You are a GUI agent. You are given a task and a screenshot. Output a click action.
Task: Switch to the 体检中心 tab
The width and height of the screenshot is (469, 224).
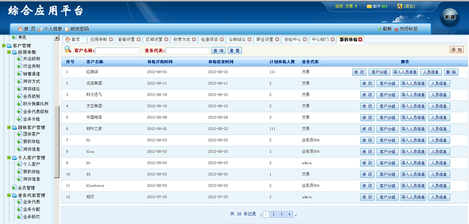pyautogui.click(x=293, y=39)
